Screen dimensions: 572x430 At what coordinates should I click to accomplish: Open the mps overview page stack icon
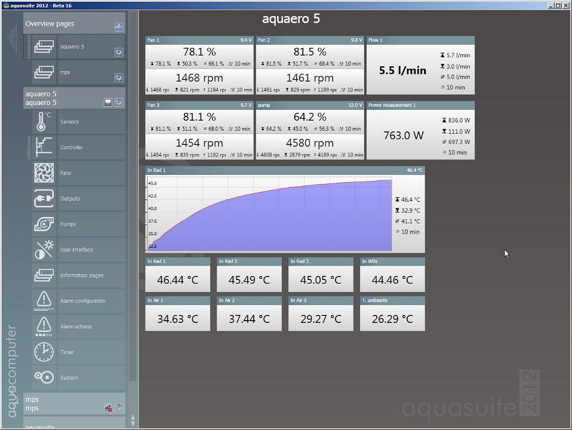(44, 72)
